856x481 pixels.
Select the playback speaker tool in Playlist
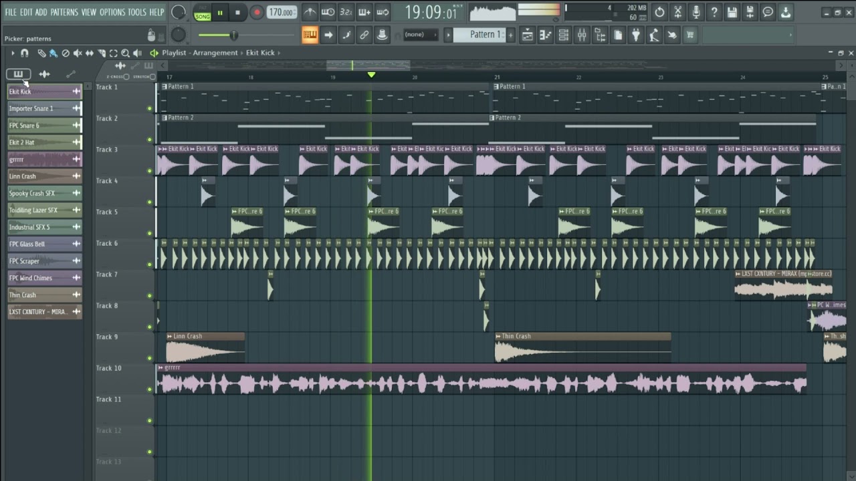coord(137,53)
